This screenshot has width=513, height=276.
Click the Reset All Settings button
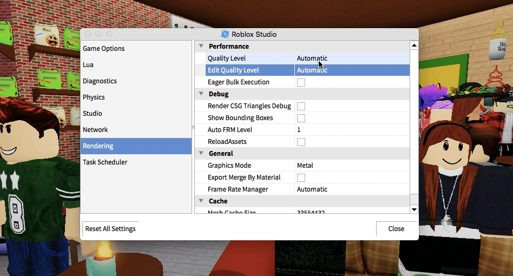pyautogui.click(x=110, y=228)
